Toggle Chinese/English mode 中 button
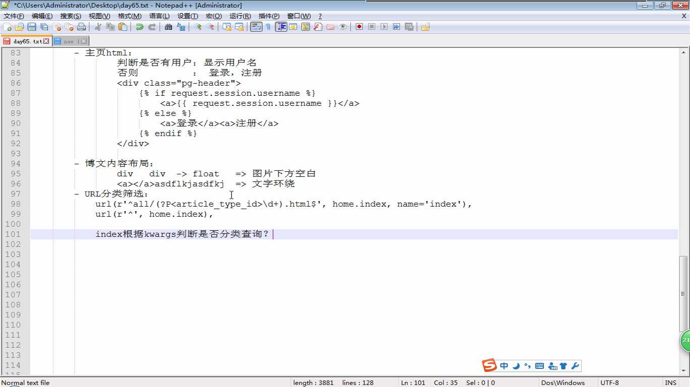Viewport: 690px width, 387px height. 504,366
